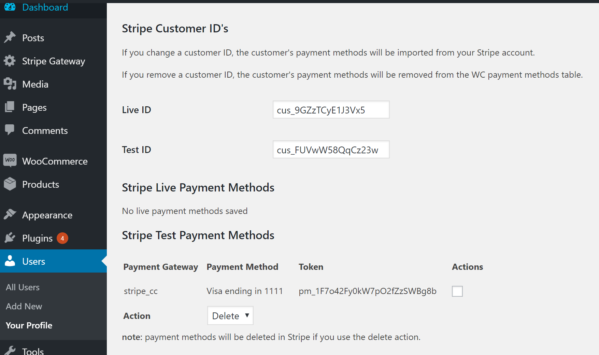Click the Posts pushpin icon
The image size is (599, 355).
coord(10,37)
